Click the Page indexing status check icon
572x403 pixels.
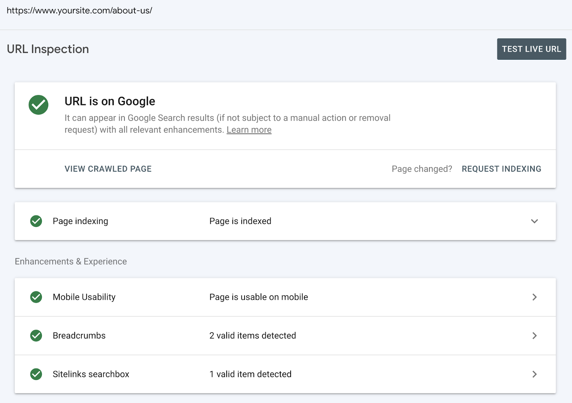tap(36, 221)
